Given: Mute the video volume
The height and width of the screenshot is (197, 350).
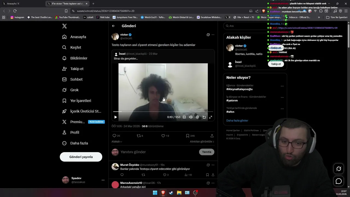Looking at the screenshot, I should [191, 117].
